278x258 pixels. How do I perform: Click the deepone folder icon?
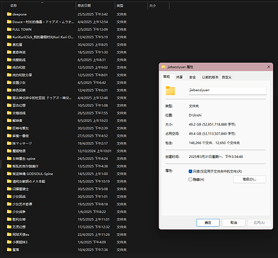pyautogui.click(x=9, y=14)
